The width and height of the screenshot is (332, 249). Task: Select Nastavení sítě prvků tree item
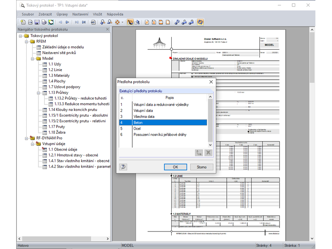pos(59,53)
